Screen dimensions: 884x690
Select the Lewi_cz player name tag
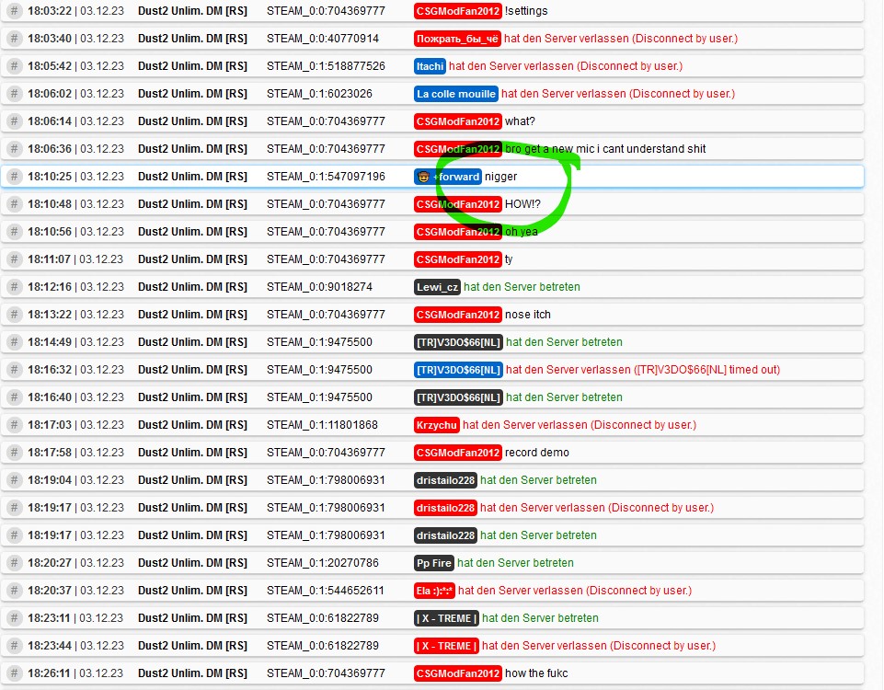point(437,287)
